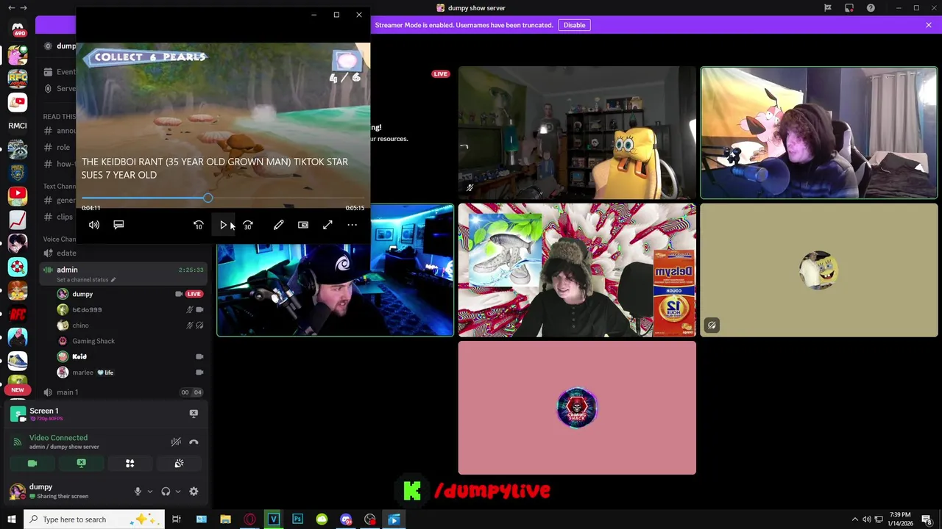Open the RMCI server
The image size is (942, 529).
pos(18,126)
